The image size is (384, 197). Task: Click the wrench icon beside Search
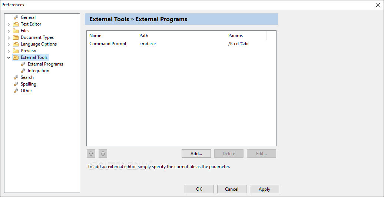[x=16, y=77]
